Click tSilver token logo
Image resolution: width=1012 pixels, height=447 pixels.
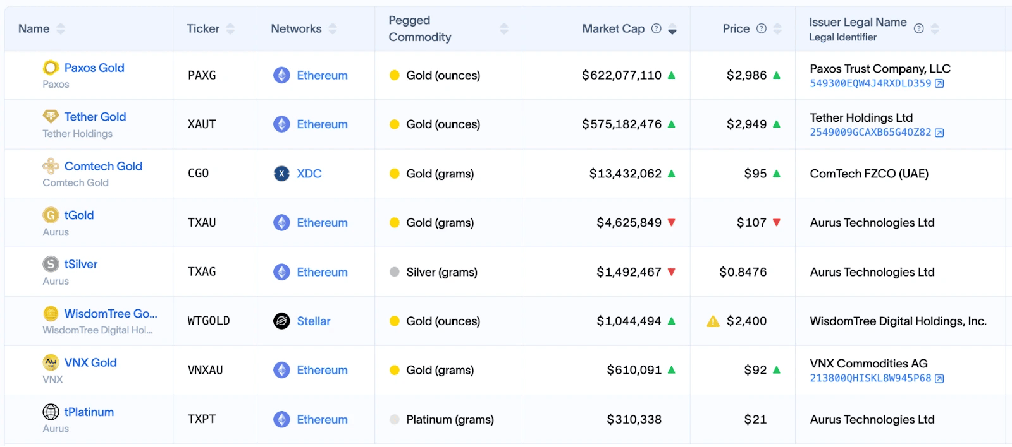(51, 264)
